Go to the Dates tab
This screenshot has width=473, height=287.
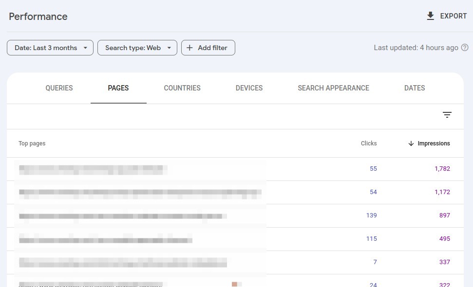415,88
